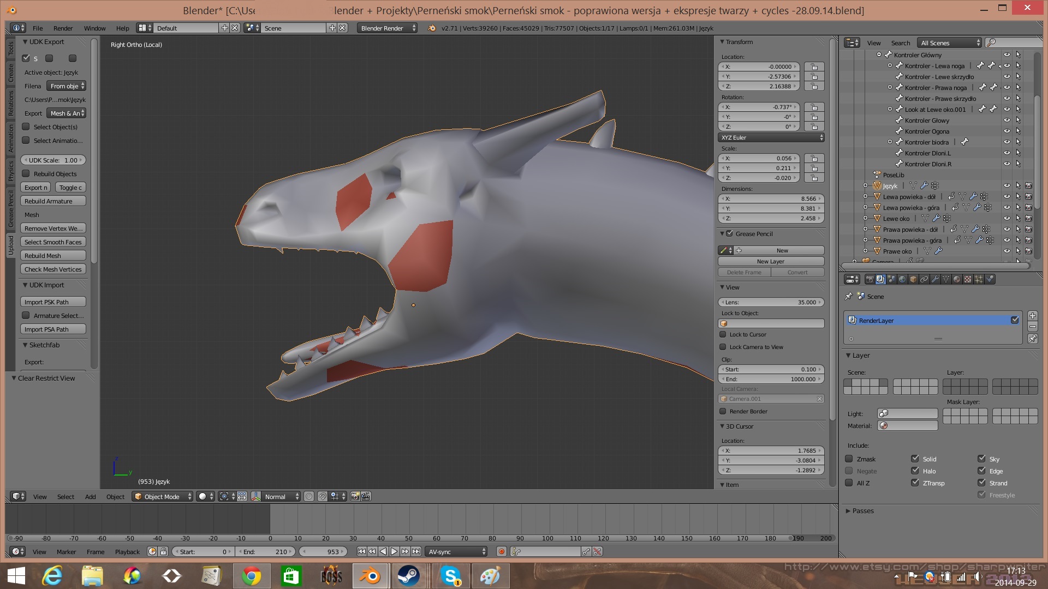Click the OpenGL render animation clapper icon
1048x589 pixels.
pyautogui.click(x=366, y=496)
